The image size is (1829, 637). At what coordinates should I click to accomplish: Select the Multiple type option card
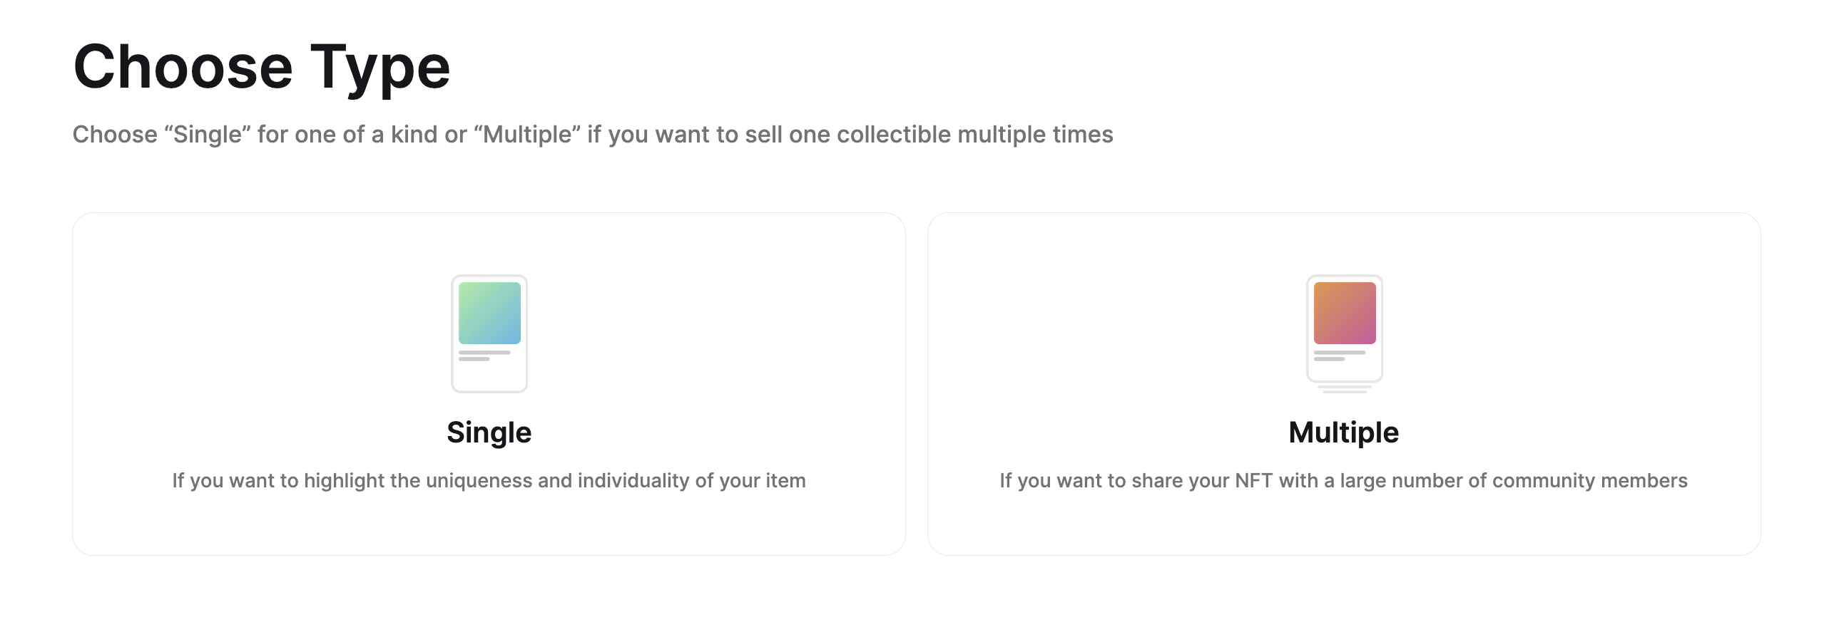pos(1344,384)
